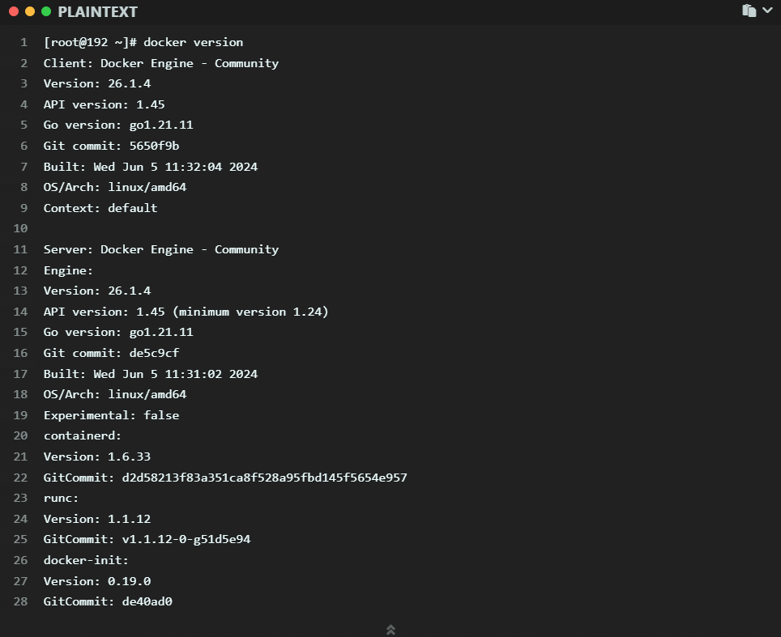Click 'Built: Wed Jun 5 11:32:04 2024'
781x637 pixels.
[x=151, y=167]
